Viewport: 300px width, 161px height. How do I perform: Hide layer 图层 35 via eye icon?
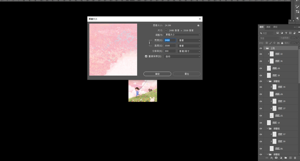(x=261, y=87)
